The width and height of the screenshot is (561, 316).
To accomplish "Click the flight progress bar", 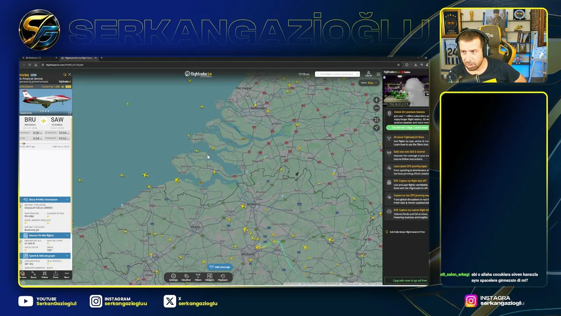I will click(x=45, y=144).
